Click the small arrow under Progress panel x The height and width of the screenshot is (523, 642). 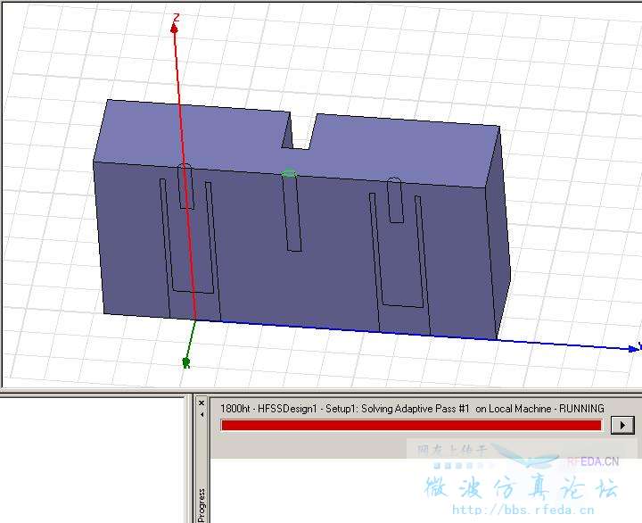202,415
